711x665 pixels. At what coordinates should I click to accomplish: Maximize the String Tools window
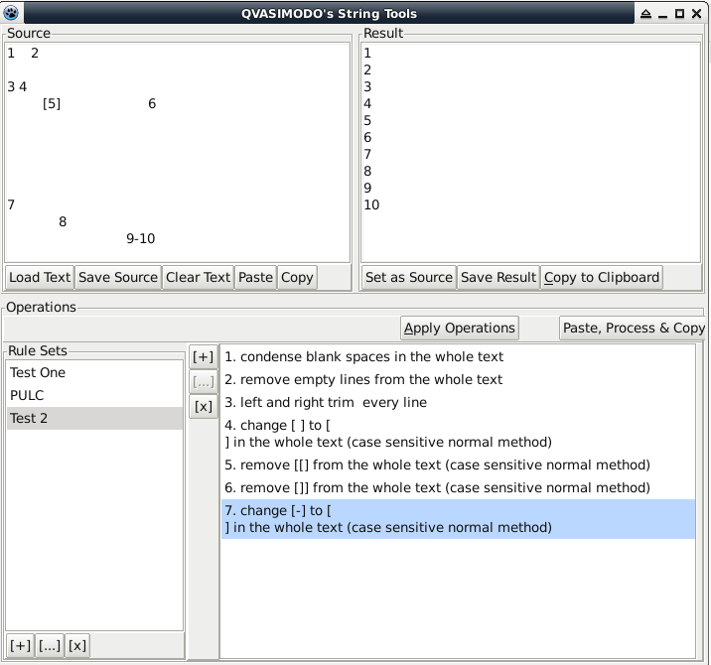(679, 14)
